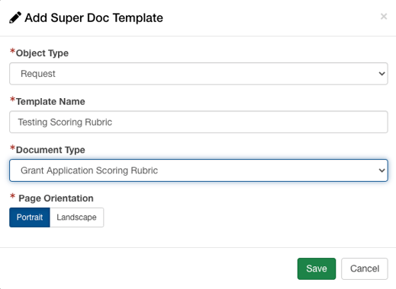The image size is (396, 289).
Task: Close the Add Super Doc Template dialog
Action: point(384,17)
